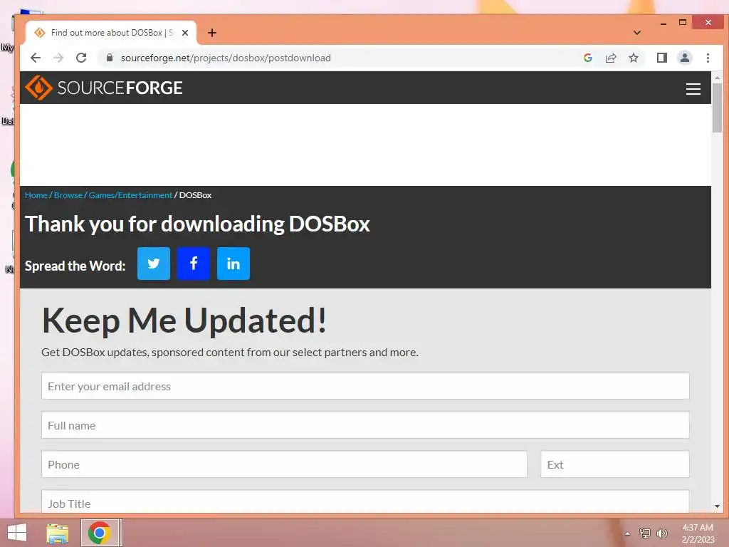
Task: Click the page scrollbar down arrow
Action: [x=717, y=506]
